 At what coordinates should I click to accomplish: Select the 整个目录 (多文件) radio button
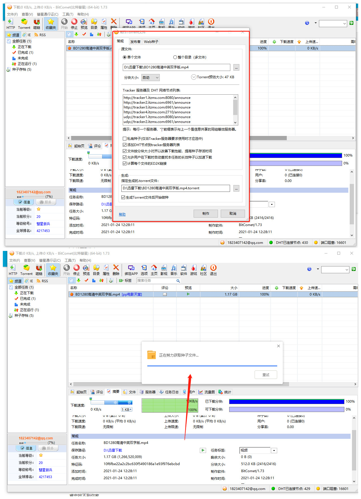point(175,57)
